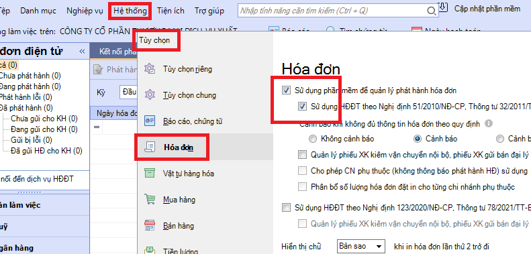Open the Nghiệp vụ menu
The image size is (531, 254).
click(x=85, y=11)
